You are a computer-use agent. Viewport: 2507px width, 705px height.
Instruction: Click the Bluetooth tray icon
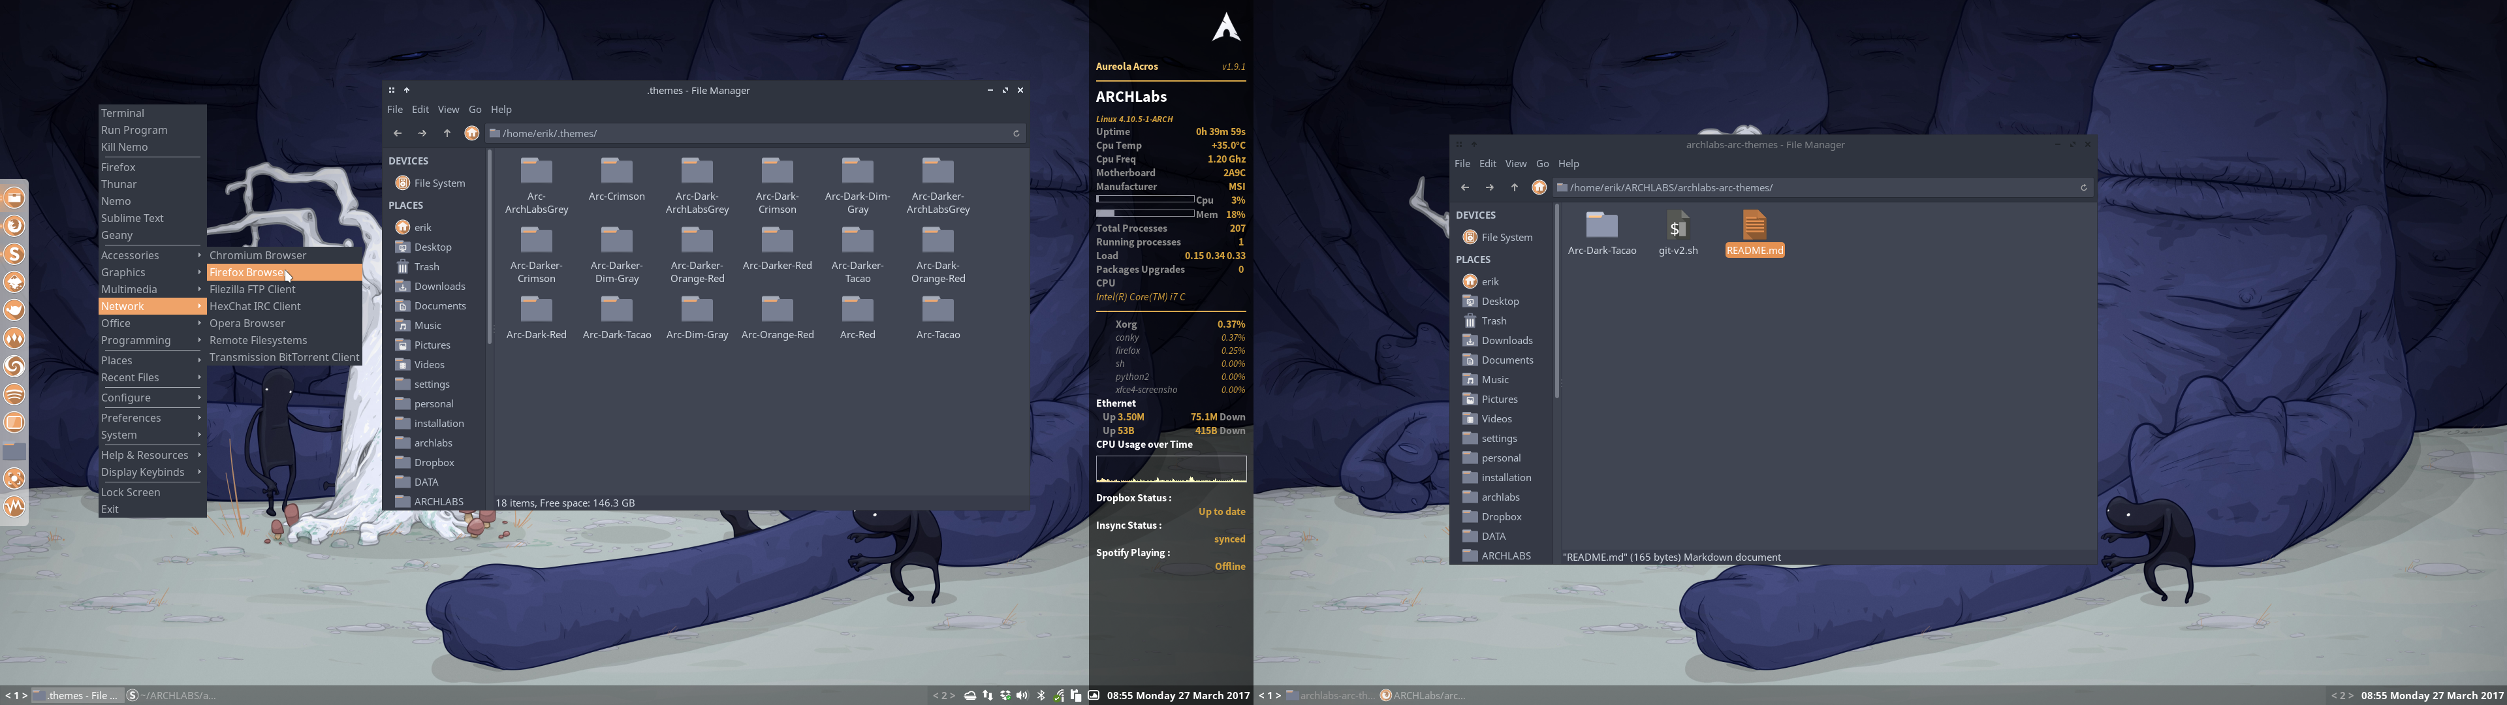[x=1041, y=695]
